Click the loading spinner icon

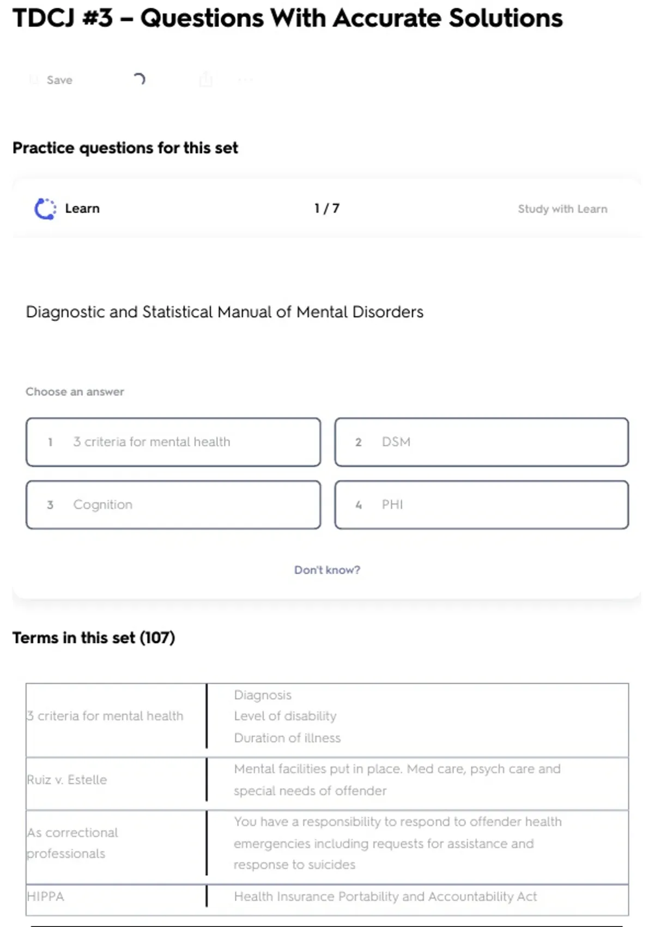[x=140, y=80]
